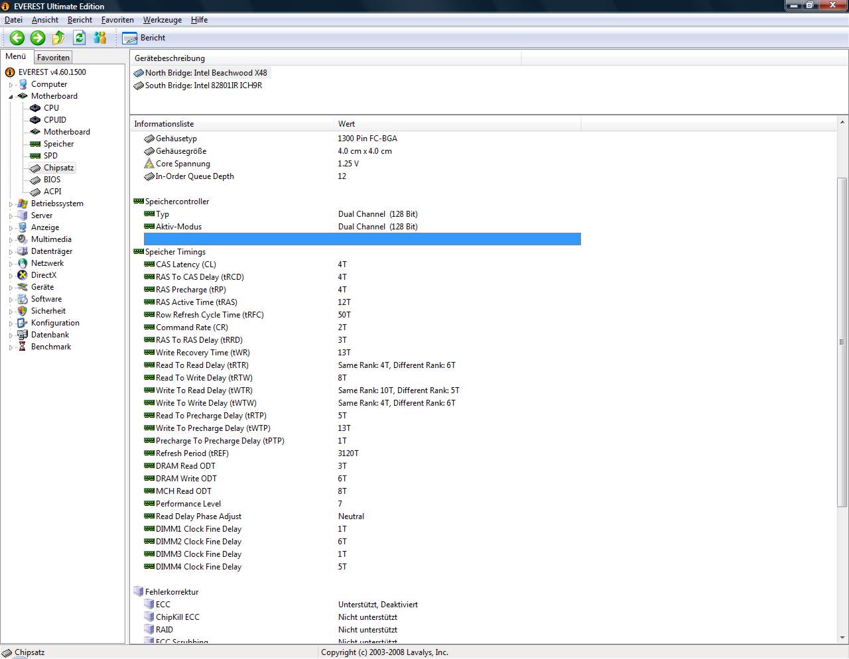The height and width of the screenshot is (659, 849).
Task: Click the Datenbank icon in the tree
Action: coord(23,335)
